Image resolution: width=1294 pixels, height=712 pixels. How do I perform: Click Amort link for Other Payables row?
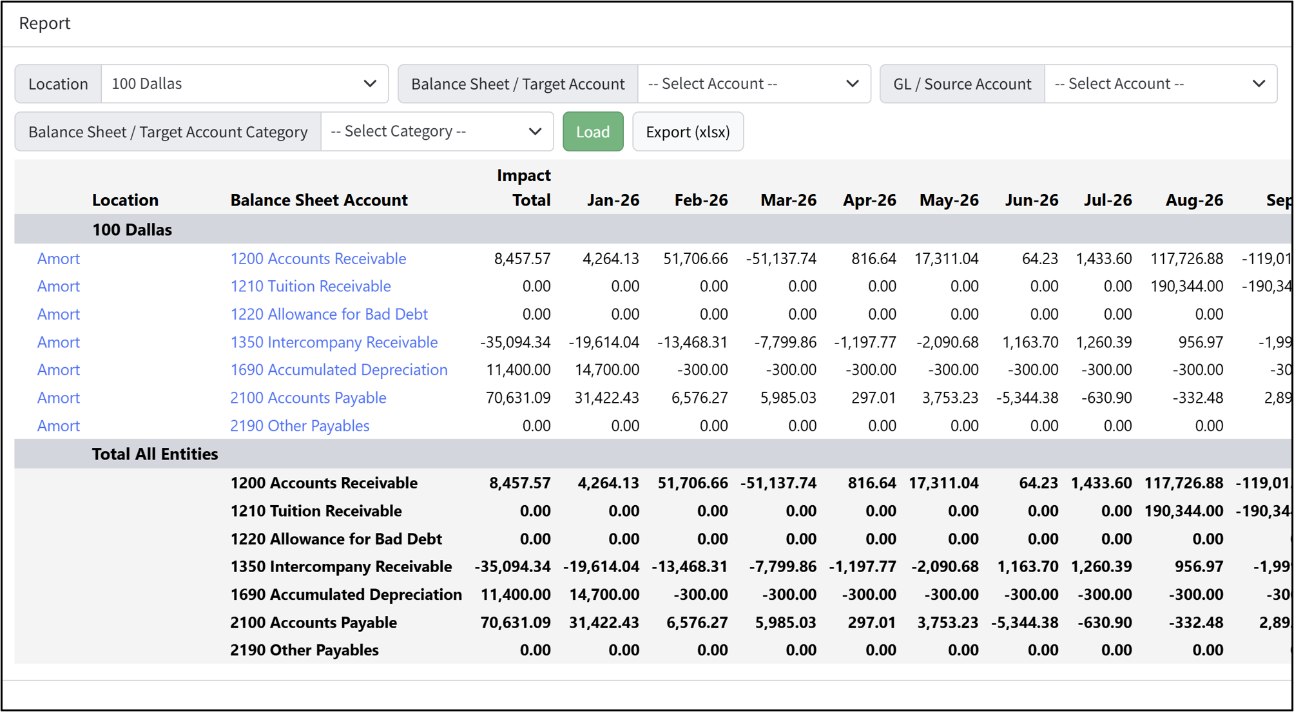point(59,426)
